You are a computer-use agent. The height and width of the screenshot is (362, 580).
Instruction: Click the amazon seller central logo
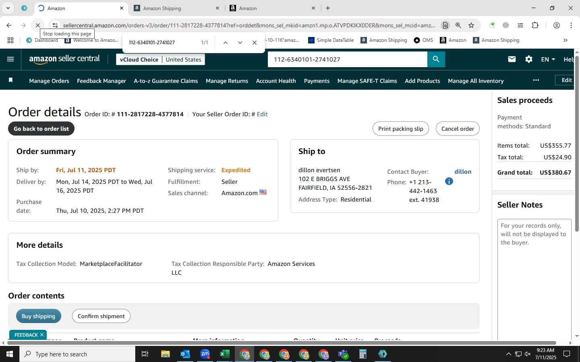point(64,59)
